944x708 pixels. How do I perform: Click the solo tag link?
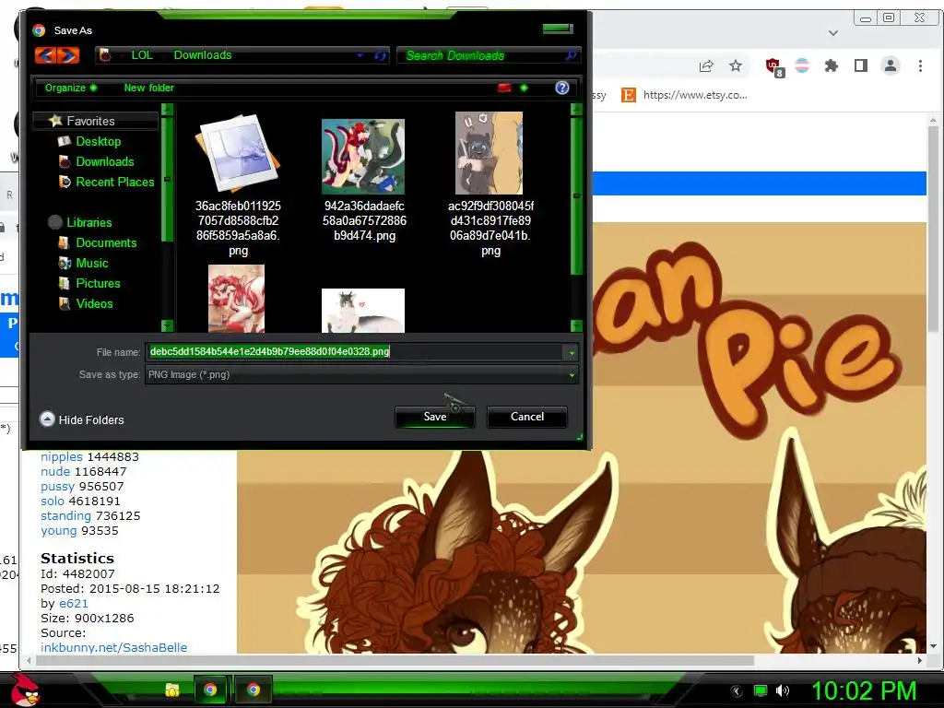[53, 501]
